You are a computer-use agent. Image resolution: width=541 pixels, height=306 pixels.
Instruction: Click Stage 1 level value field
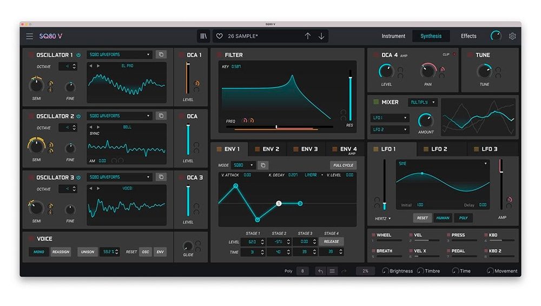click(253, 242)
